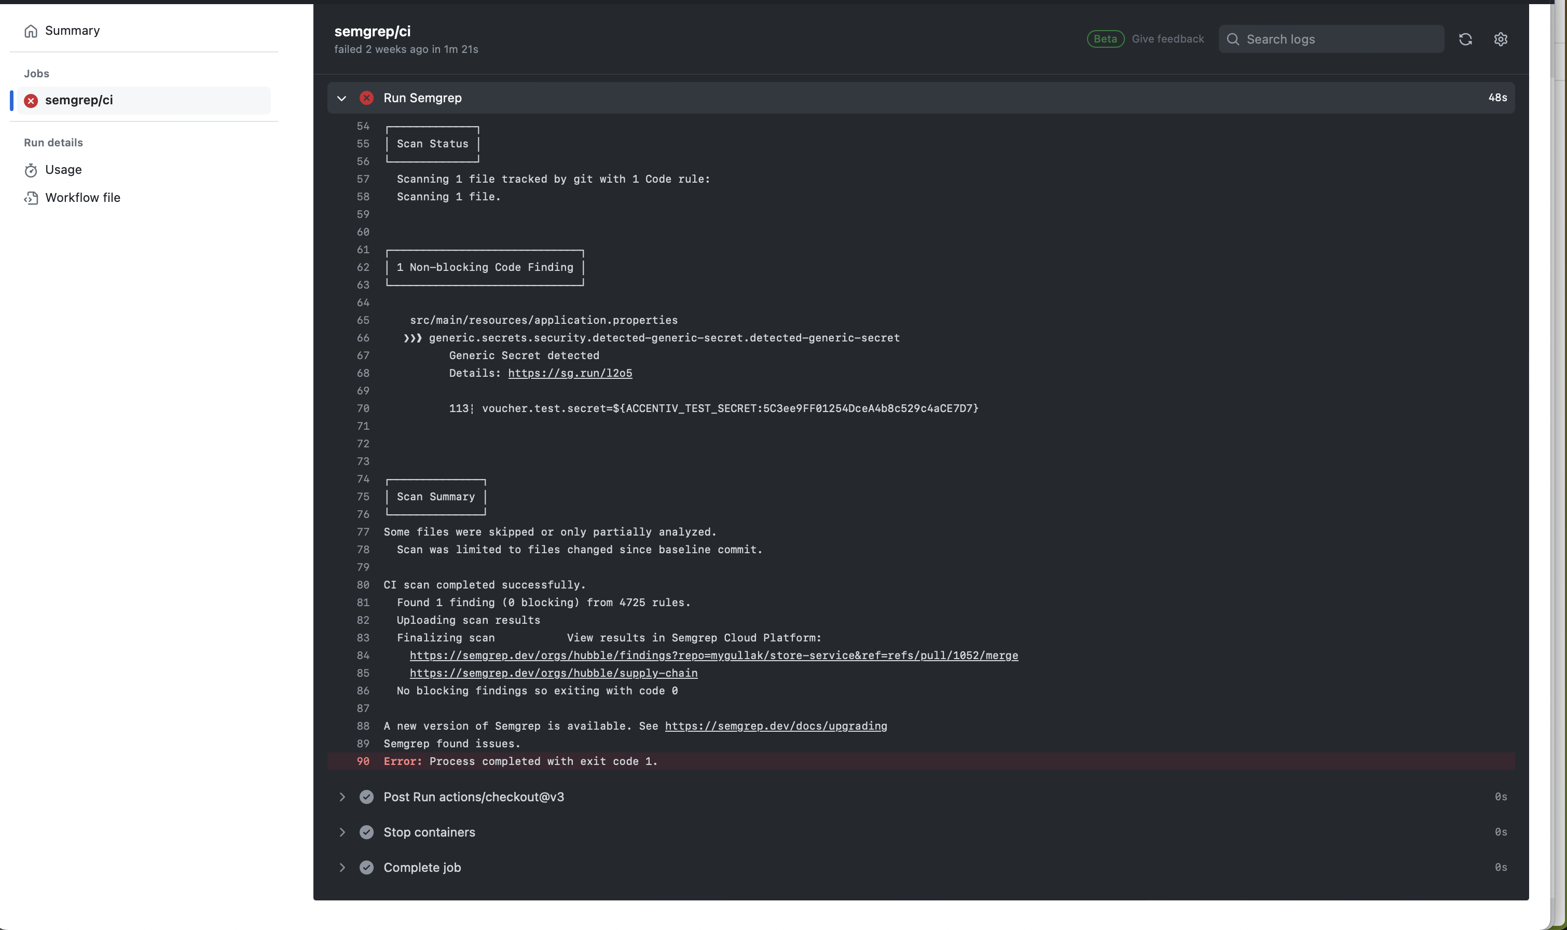Select the semgrep/ci job in the sidebar
This screenshot has height=930, width=1567.
(x=79, y=100)
